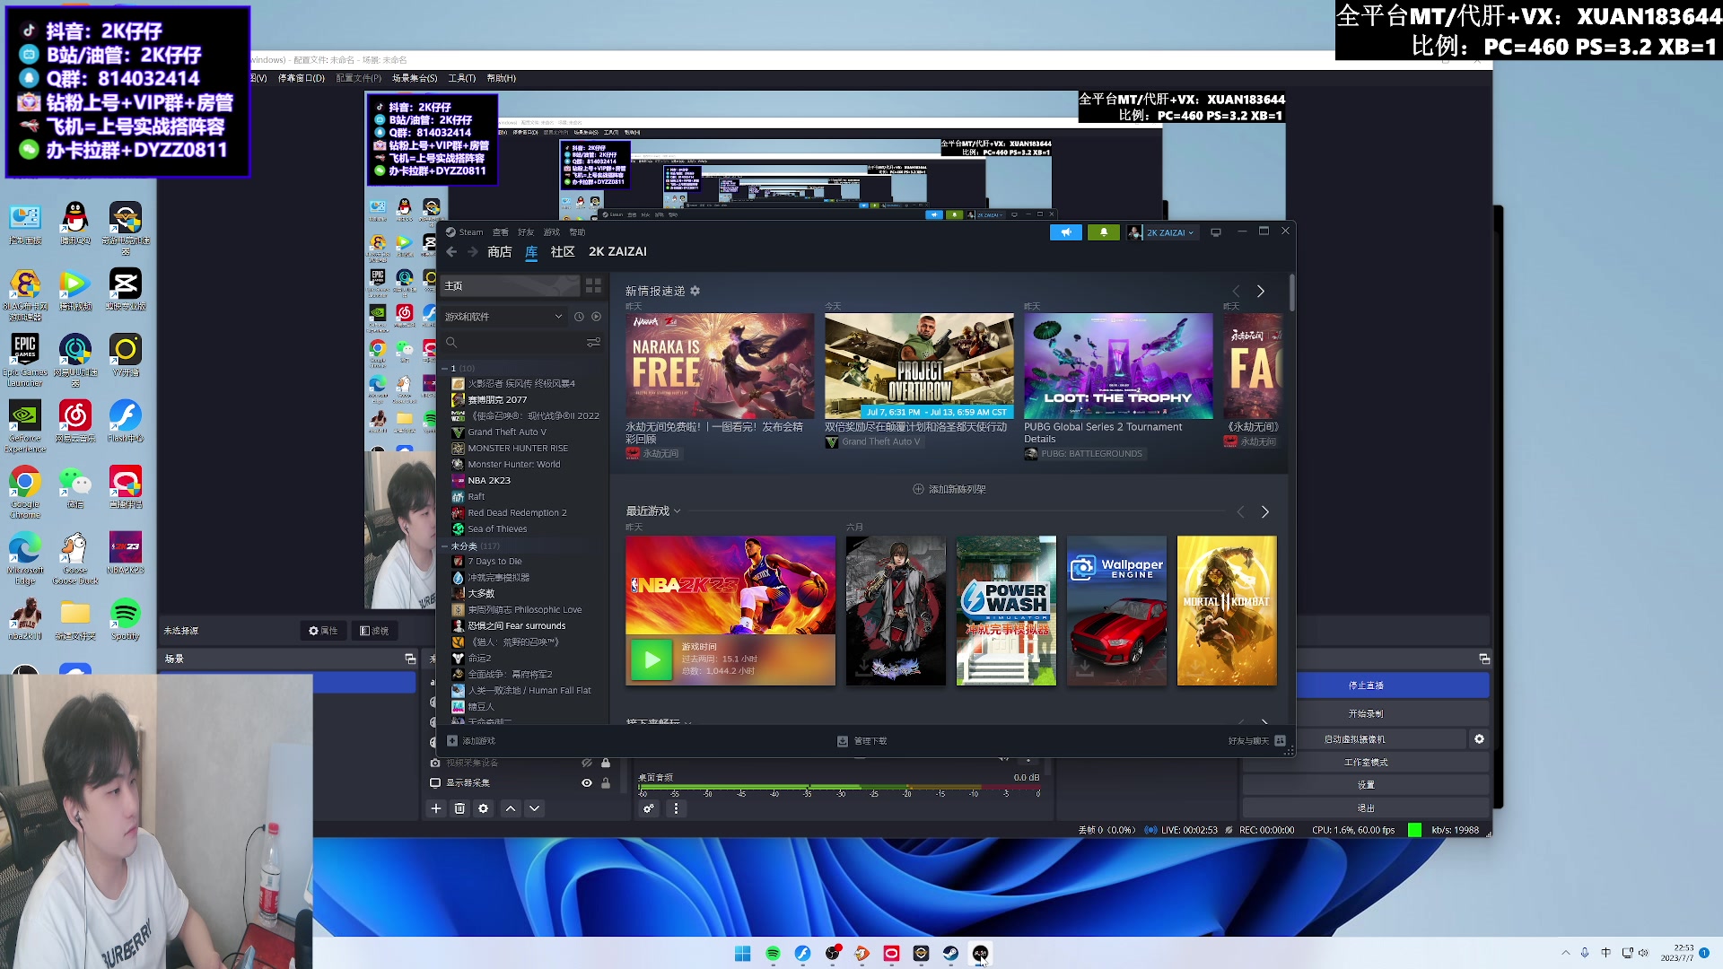Viewport: 1723px width, 969px height.
Task: Open OBS source 属性 button
Action: coord(323,631)
